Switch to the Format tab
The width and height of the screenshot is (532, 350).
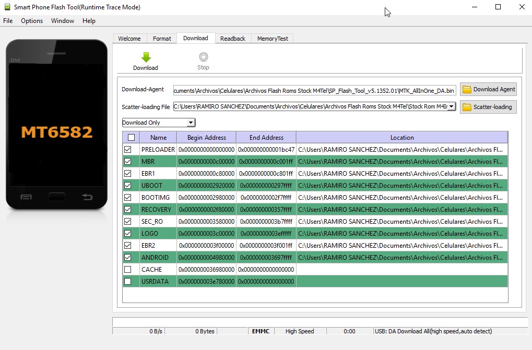162,38
